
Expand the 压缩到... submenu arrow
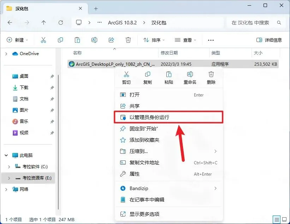215,151
